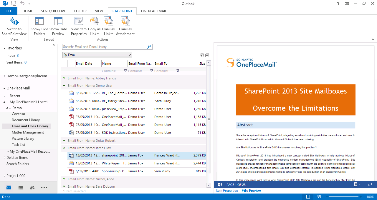Expand the Doku, Robert group
377x200 pixels.
pos(64,141)
